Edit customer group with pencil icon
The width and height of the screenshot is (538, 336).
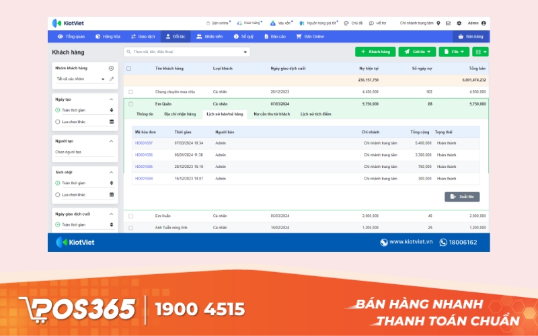(x=112, y=79)
